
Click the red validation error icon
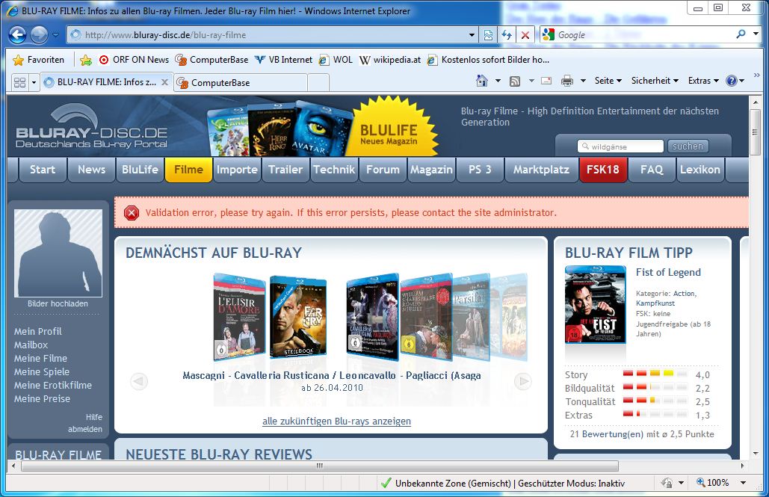tap(132, 213)
